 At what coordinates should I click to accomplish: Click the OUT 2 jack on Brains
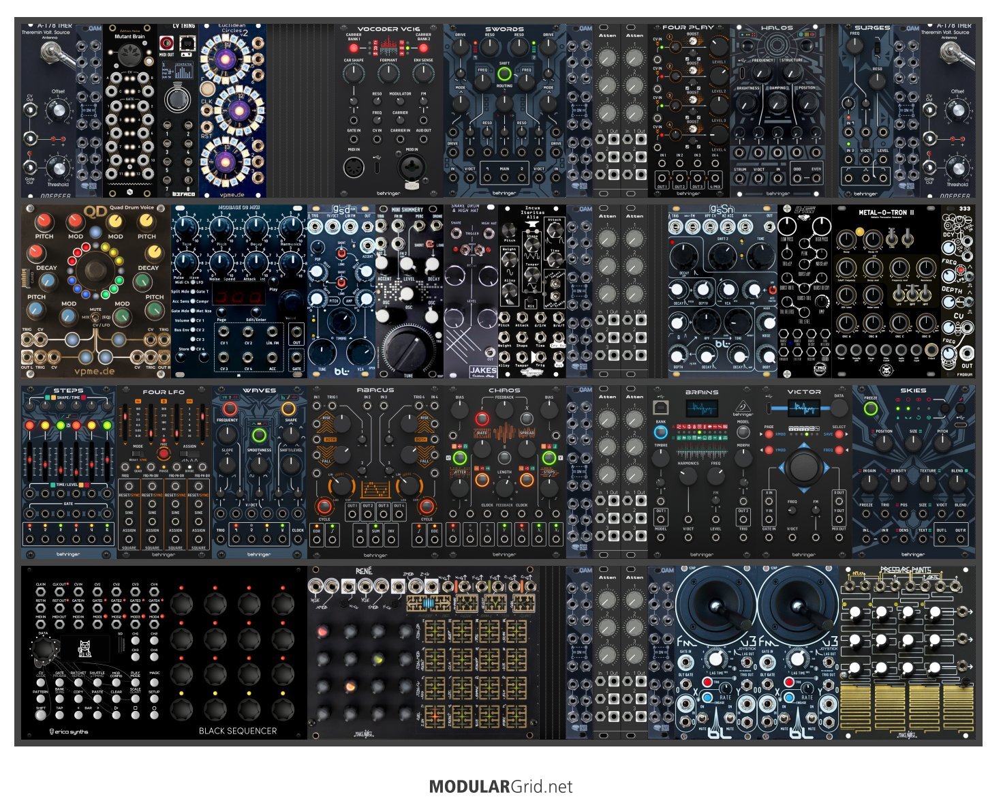click(x=743, y=520)
